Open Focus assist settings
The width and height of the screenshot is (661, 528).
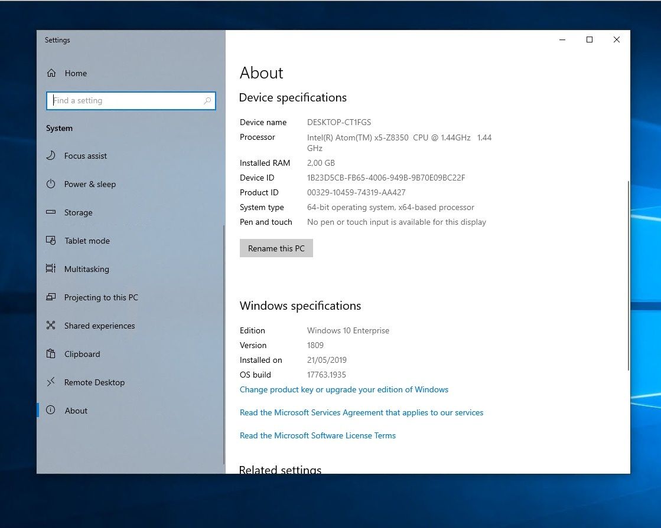coord(86,156)
